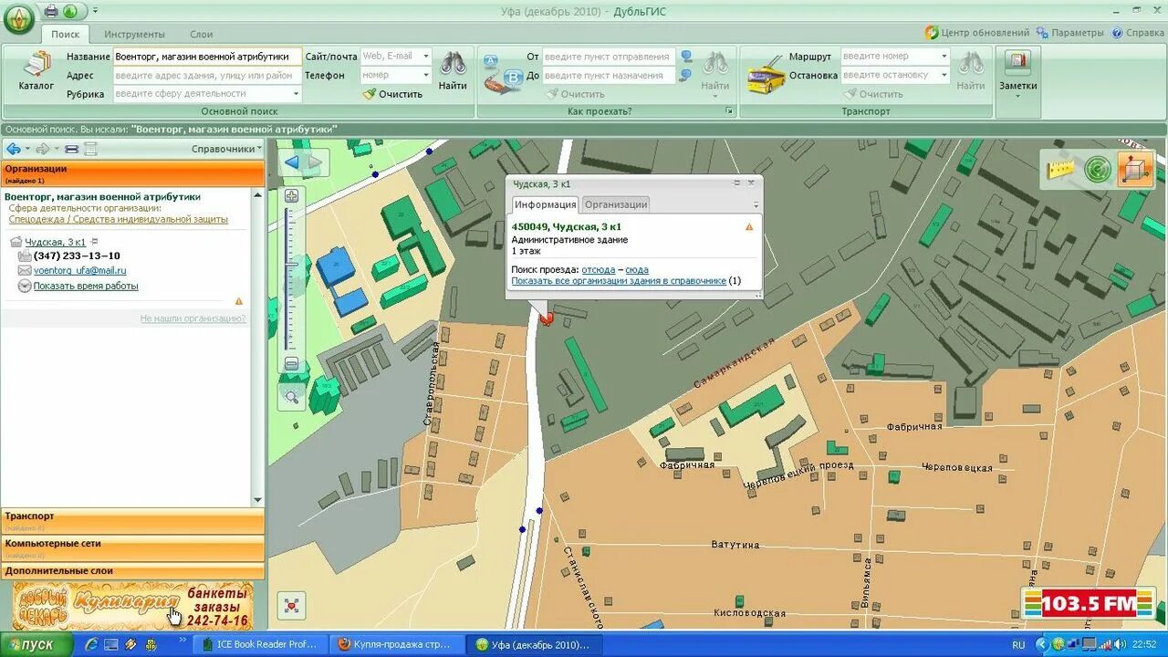
Task: Click the Название search field
Action: click(207, 57)
